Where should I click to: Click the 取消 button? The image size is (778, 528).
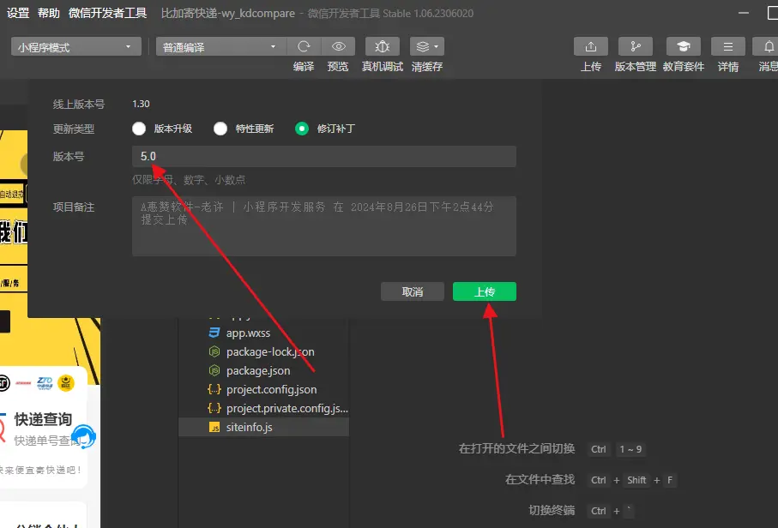[x=413, y=291]
